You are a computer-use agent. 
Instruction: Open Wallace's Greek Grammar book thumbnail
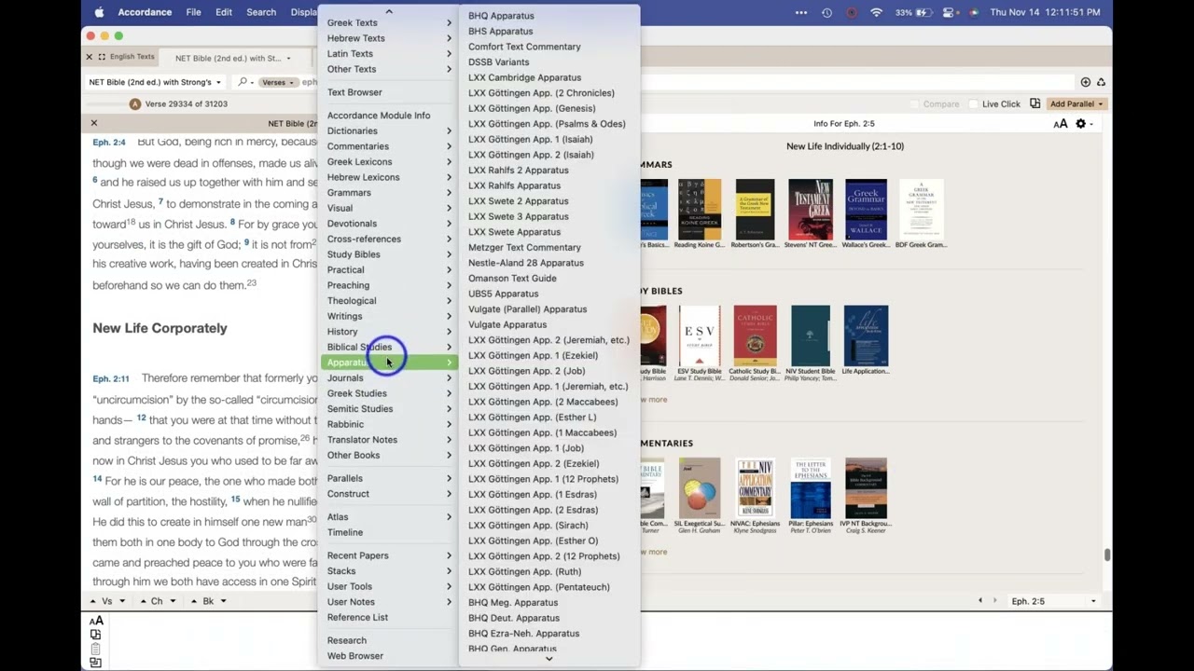pyautogui.click(x=867, y=210)
